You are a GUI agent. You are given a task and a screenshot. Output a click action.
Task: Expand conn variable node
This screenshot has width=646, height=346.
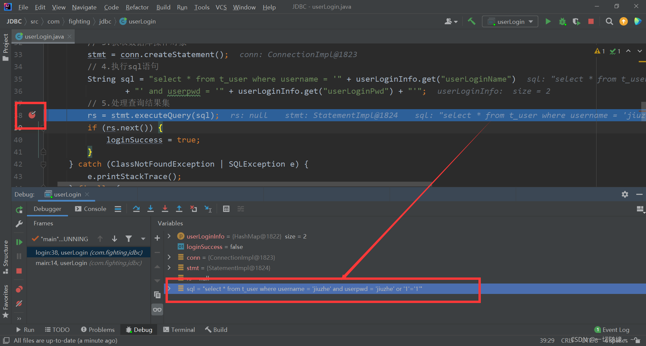(x=169, y=257)
